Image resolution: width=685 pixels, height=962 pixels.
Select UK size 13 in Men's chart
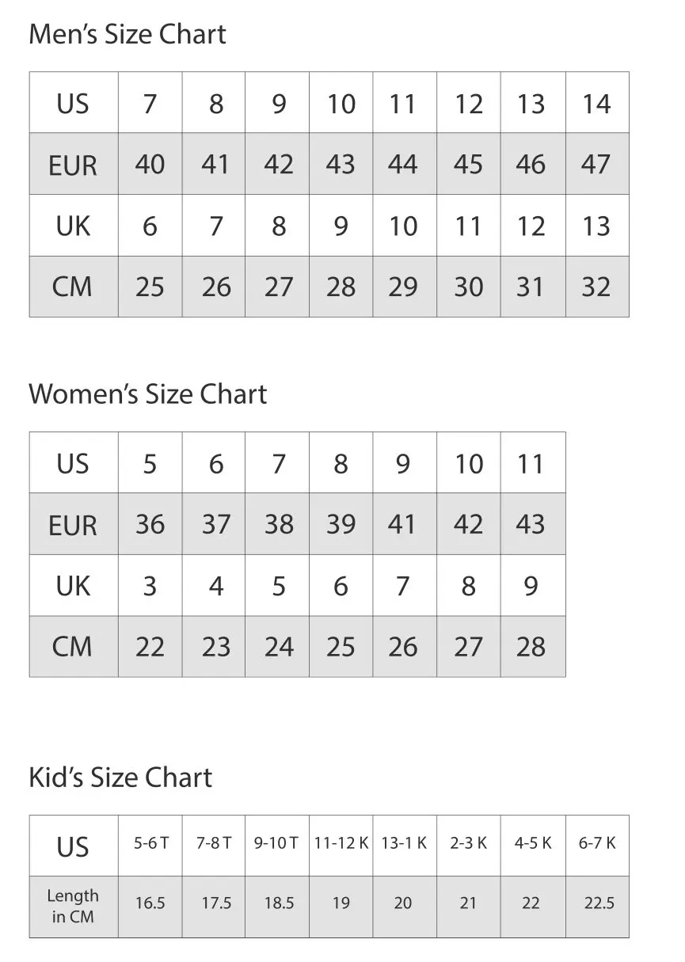[596, 226]
